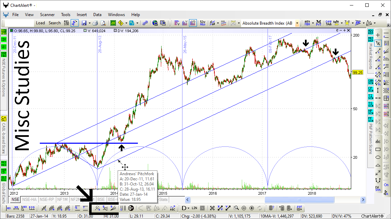Screen dimensions: 391x219
Task: Click the My Fav sidebar icon
Action: (4, 32)
